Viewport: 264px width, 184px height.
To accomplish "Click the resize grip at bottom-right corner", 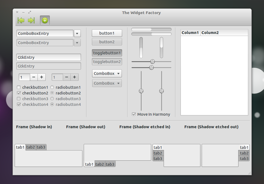I will coord(249,173).
